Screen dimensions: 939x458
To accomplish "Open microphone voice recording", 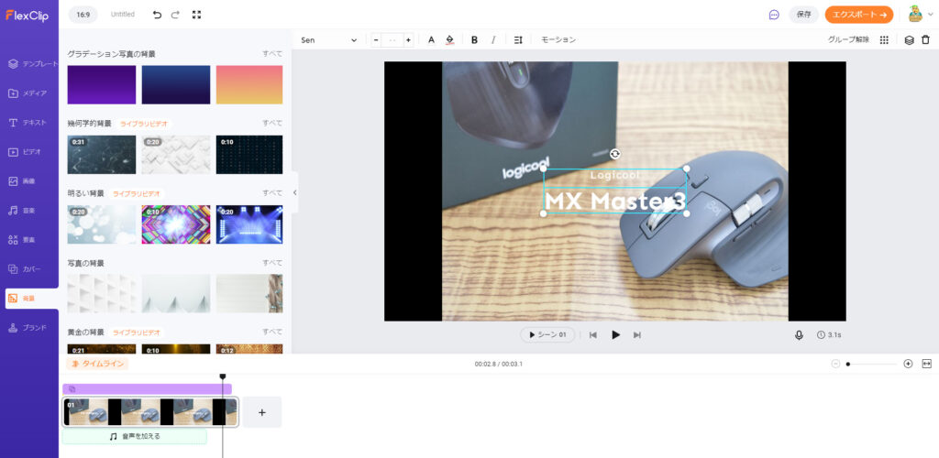I will (x=799, y=335).
